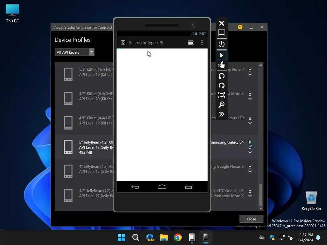Download the 4" JellyBean Nexus S profile
327x245 pixels.
pos(250,166)
